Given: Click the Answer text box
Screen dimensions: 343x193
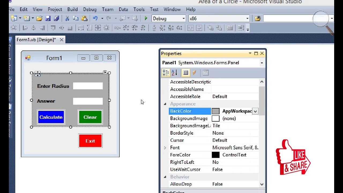Looking at the screenshot, I should 88,101.
